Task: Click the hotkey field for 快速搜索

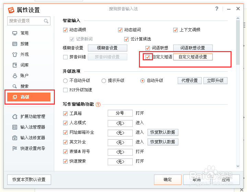Action: click(x=120, y=161)
